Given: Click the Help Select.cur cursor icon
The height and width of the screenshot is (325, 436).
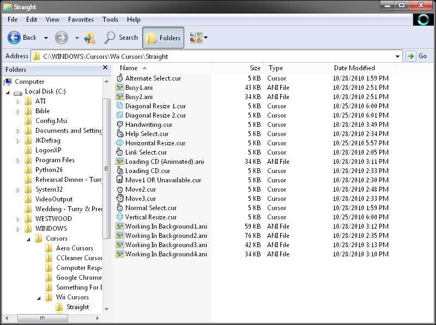Looking at the screenshot, I should 120,134.
